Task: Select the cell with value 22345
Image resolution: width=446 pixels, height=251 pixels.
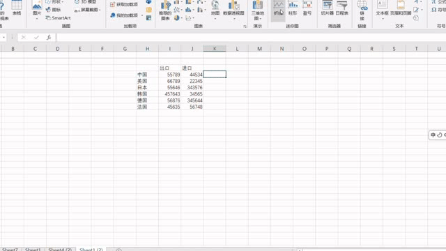Action: [x=192, y=81]
